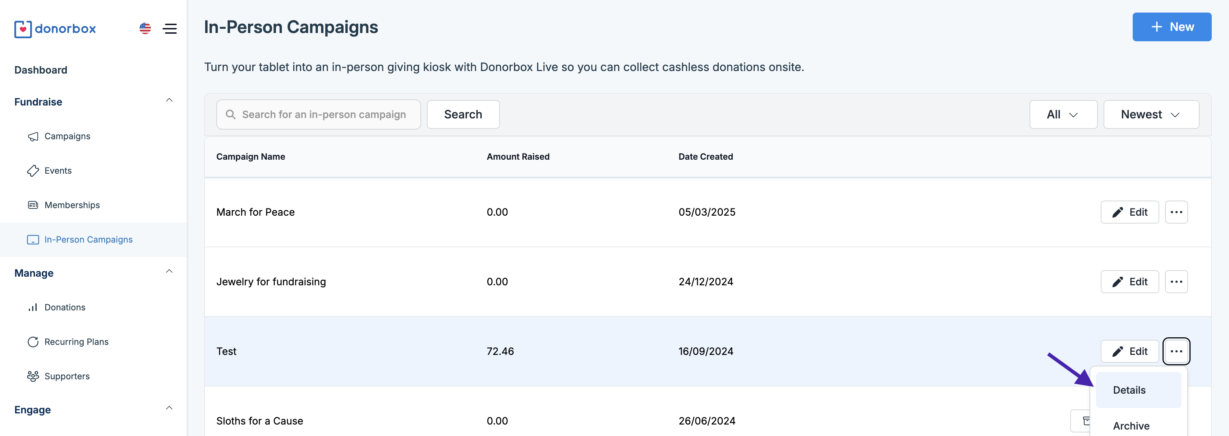The image size is (1229, 436).
Task: Click the Donorbox logo
Action: (55, 29)
